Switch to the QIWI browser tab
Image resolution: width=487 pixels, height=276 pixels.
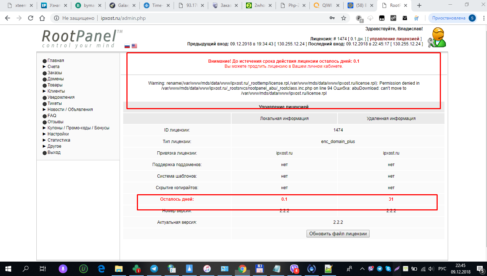tap(326, 5)
